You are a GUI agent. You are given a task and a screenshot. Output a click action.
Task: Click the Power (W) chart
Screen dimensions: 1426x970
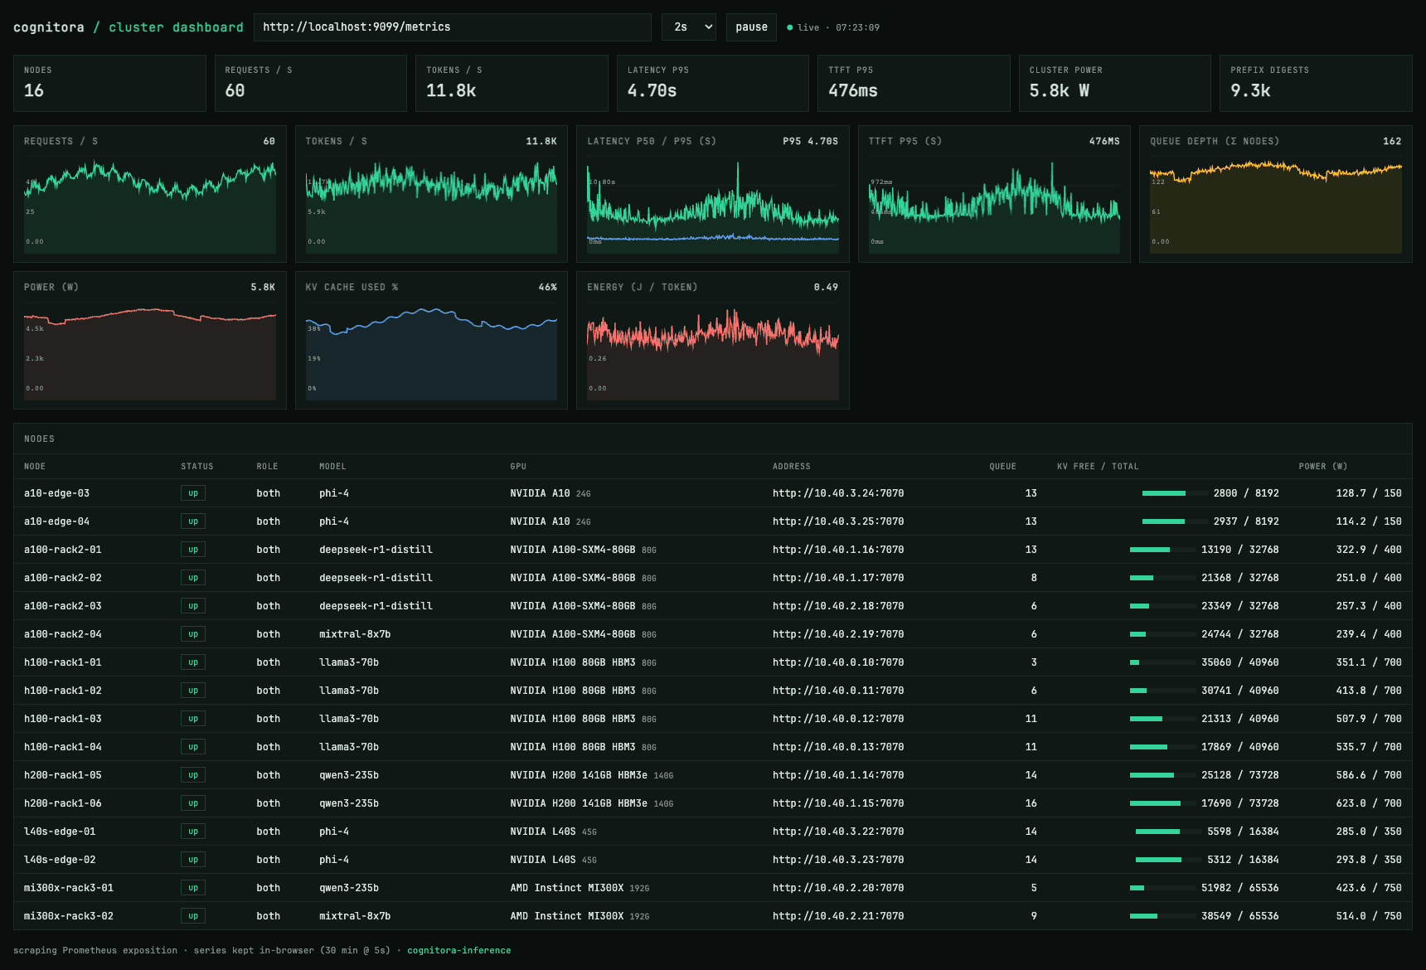[150, 340]
